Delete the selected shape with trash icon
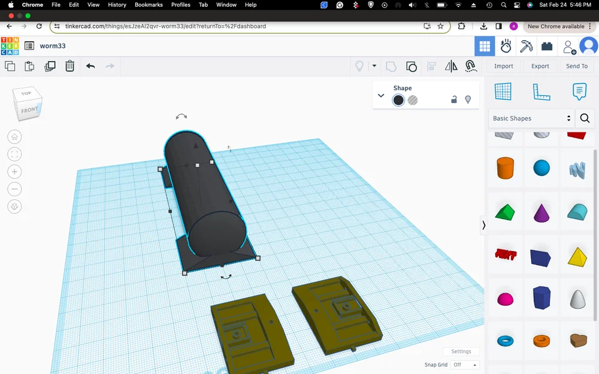 coord(69,66)
